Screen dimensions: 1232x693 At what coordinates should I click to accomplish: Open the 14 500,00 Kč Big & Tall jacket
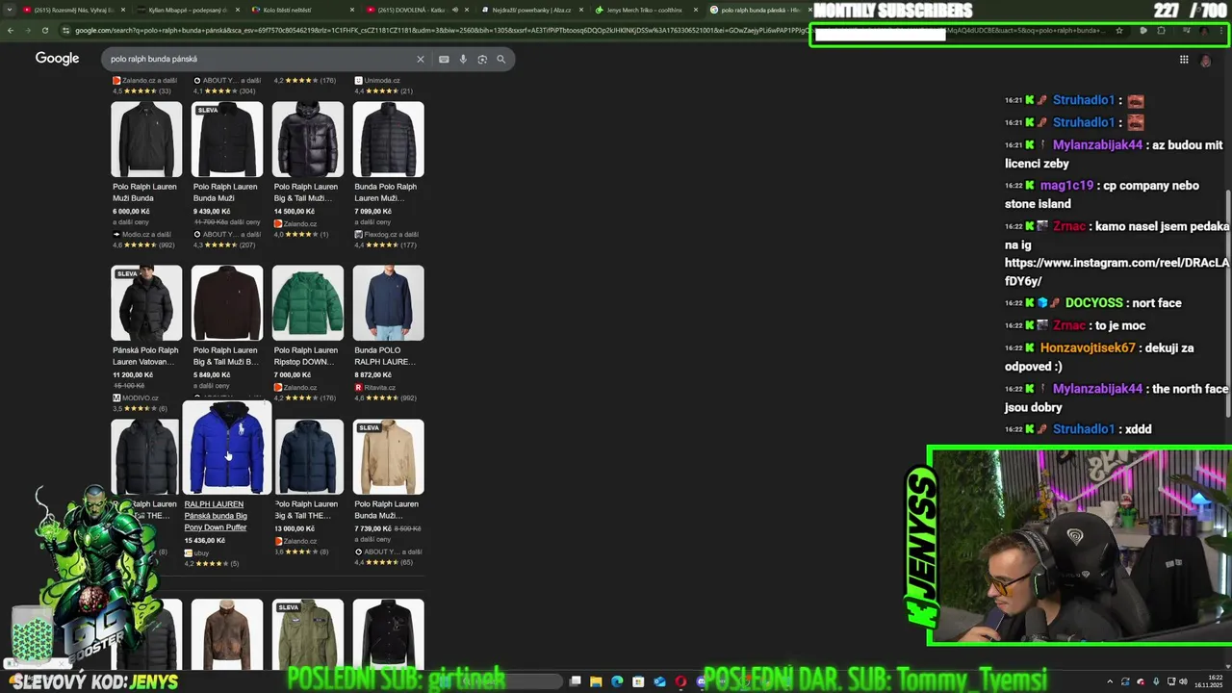point(308,140)
